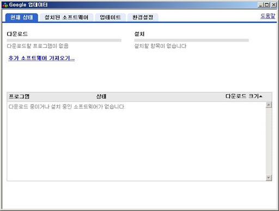279x211 pixels.
Task: Click the scroll down arrow of the list
Action: (269, 178)
